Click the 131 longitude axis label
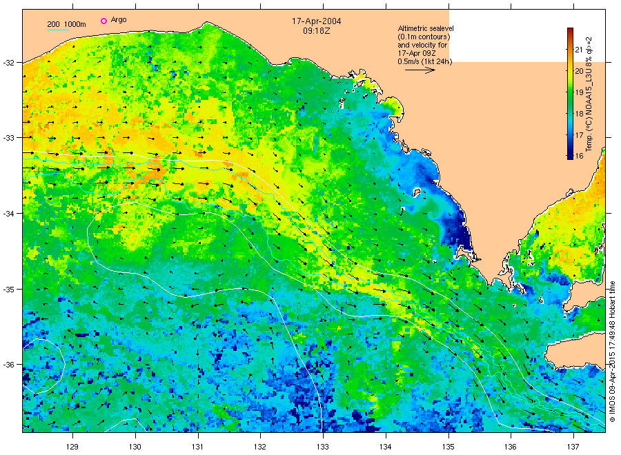 point(197,447)
